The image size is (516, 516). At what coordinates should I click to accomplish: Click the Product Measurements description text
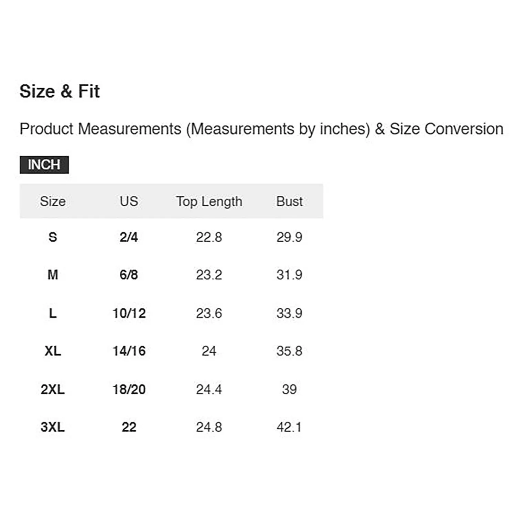(x=261, y=129)
